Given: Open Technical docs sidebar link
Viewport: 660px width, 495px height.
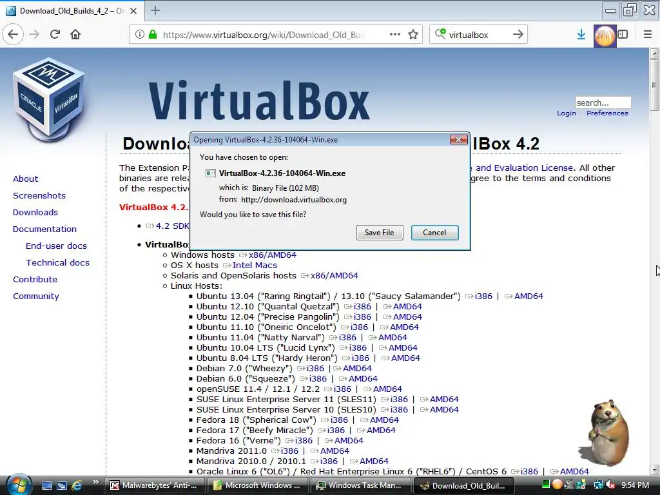Looking at the screenshot, I should point(57,263).
